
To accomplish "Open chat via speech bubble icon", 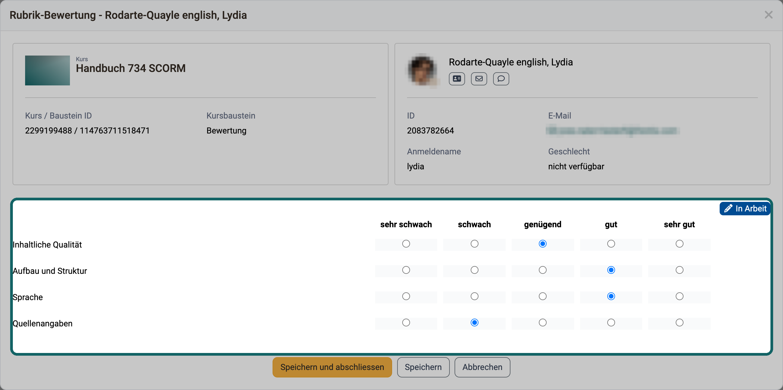I will (x=501, y=79).
